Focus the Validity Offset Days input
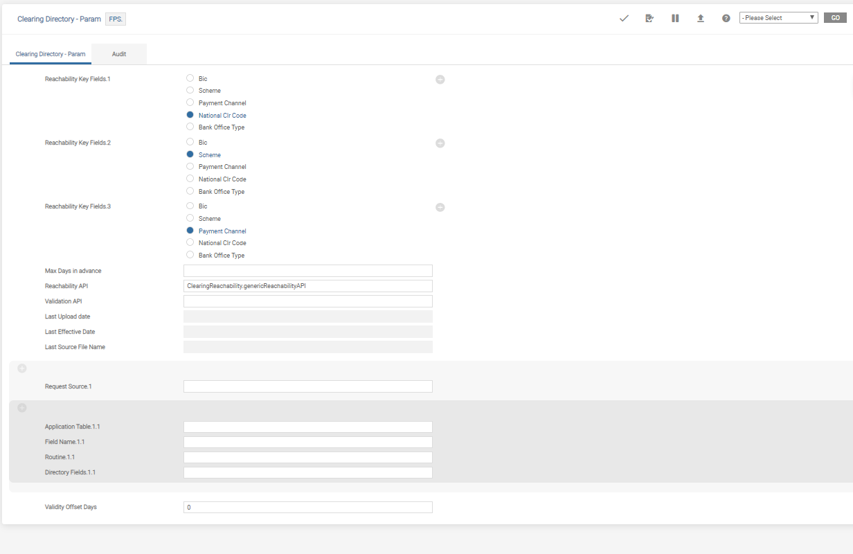Viewport: 853px width, 554px height. tap(307, 508)
